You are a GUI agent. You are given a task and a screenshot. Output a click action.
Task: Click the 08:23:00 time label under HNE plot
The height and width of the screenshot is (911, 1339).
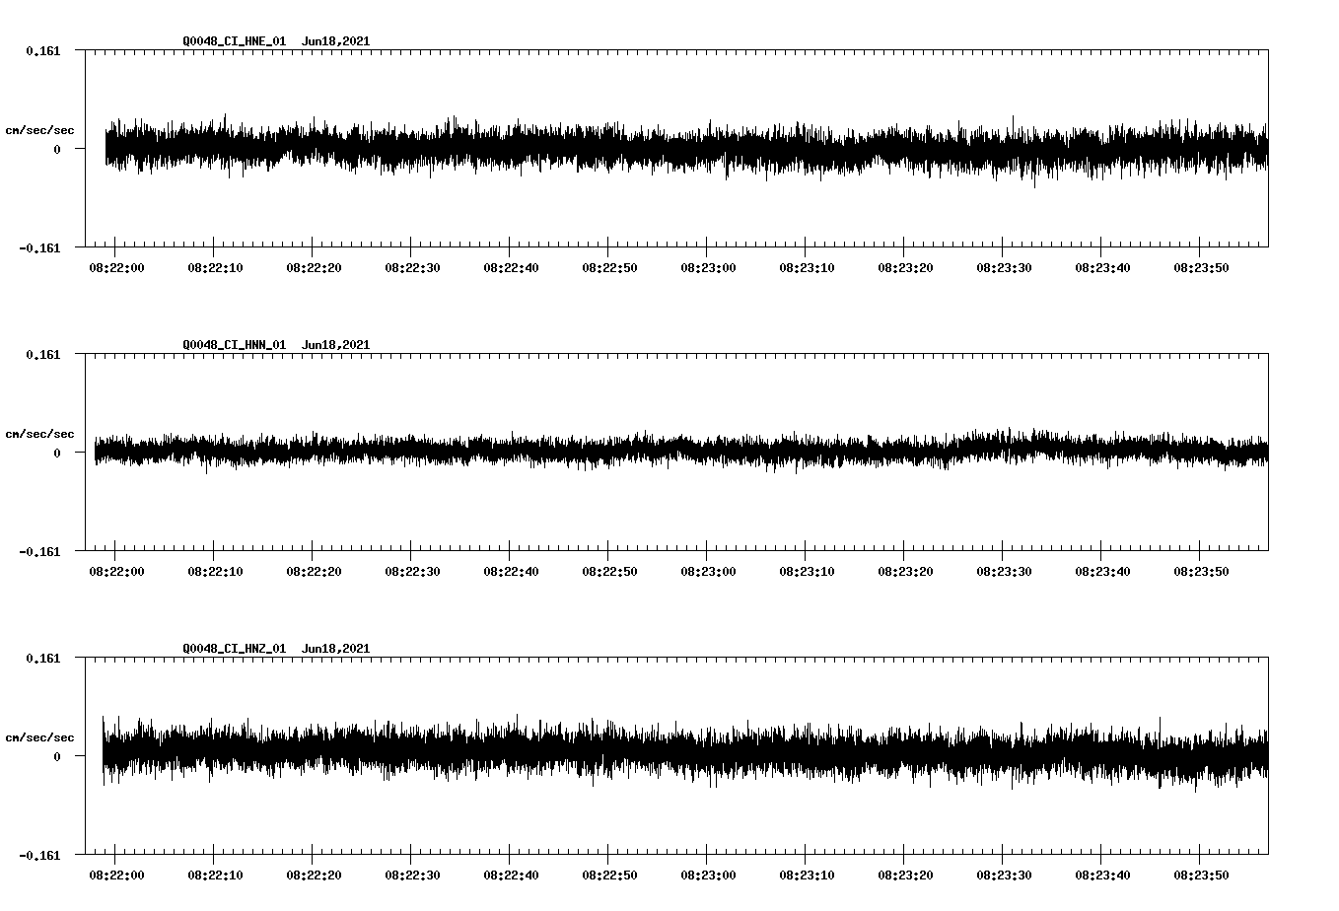point(708,267)
